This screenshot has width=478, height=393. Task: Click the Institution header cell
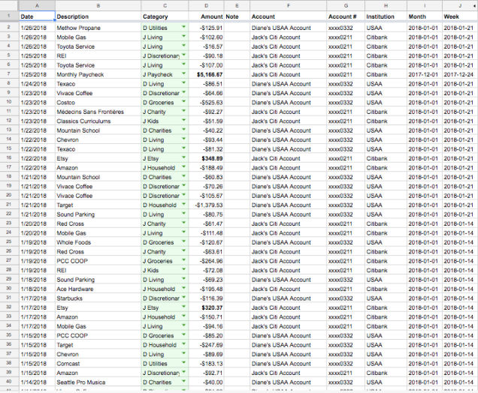click(386, 16)
